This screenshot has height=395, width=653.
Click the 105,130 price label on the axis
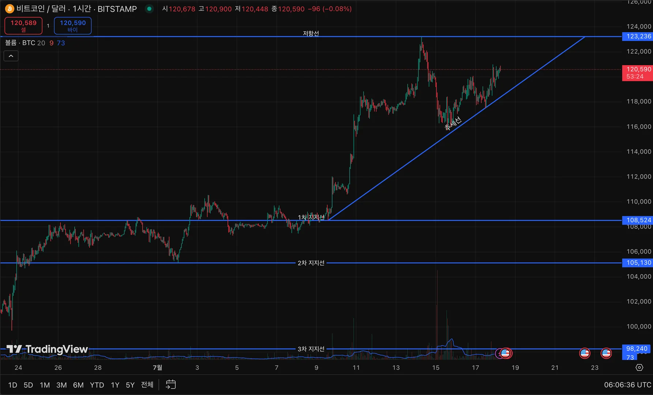[638, 263]
